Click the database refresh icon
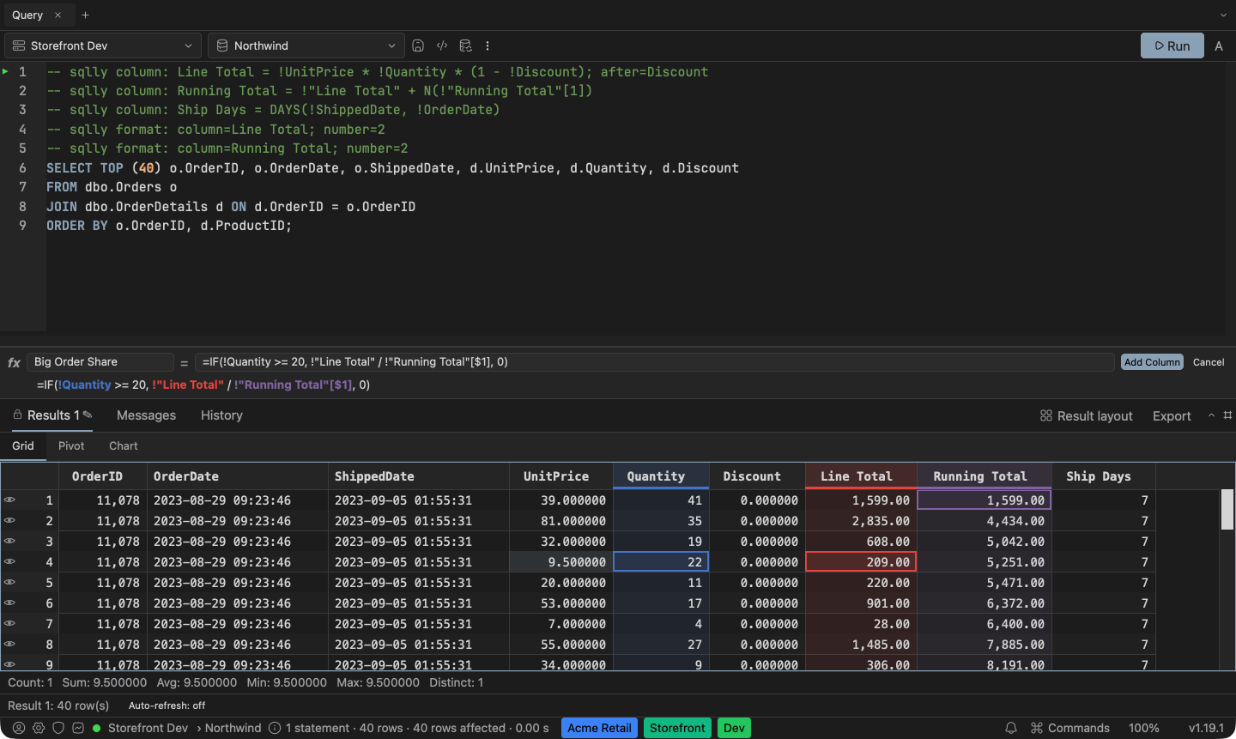 tap(465, 45)
